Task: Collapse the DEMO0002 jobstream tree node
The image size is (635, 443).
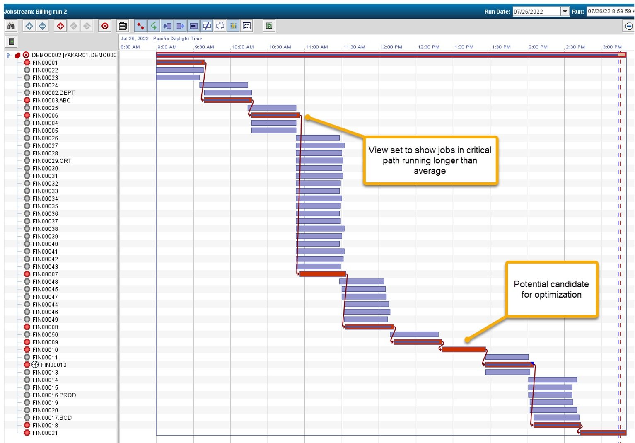Action: coord(8,55)
